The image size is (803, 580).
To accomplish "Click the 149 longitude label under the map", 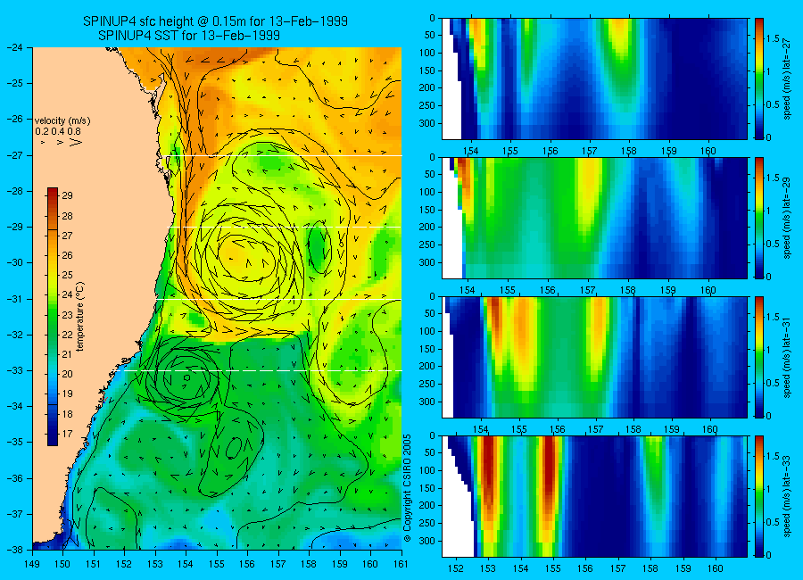I will pyautogui.click(x=32, y=564).
